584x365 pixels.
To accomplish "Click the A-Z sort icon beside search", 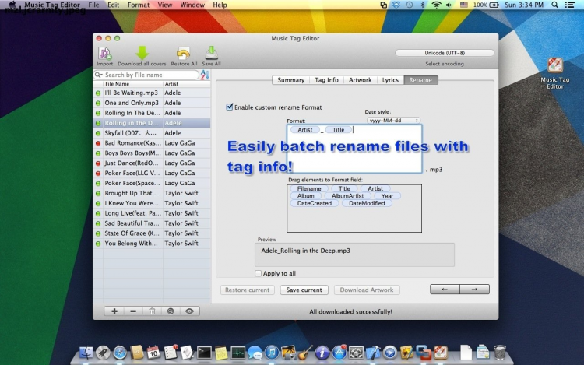I will tap(205, 75).
